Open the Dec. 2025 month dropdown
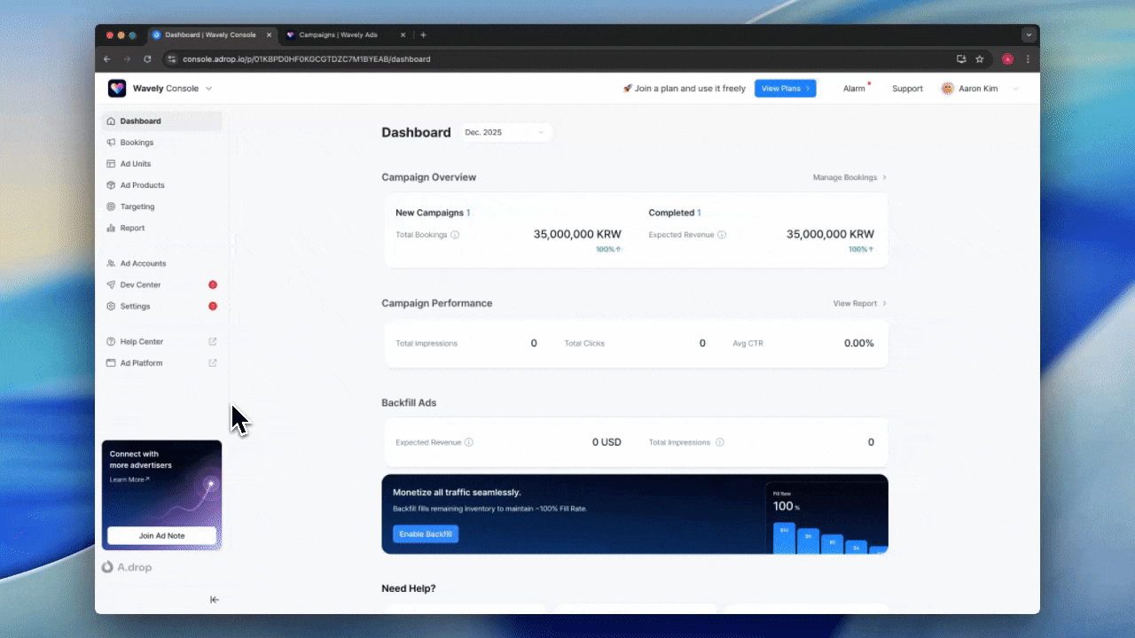This screenshot has width=1135, height=638. 505,133
